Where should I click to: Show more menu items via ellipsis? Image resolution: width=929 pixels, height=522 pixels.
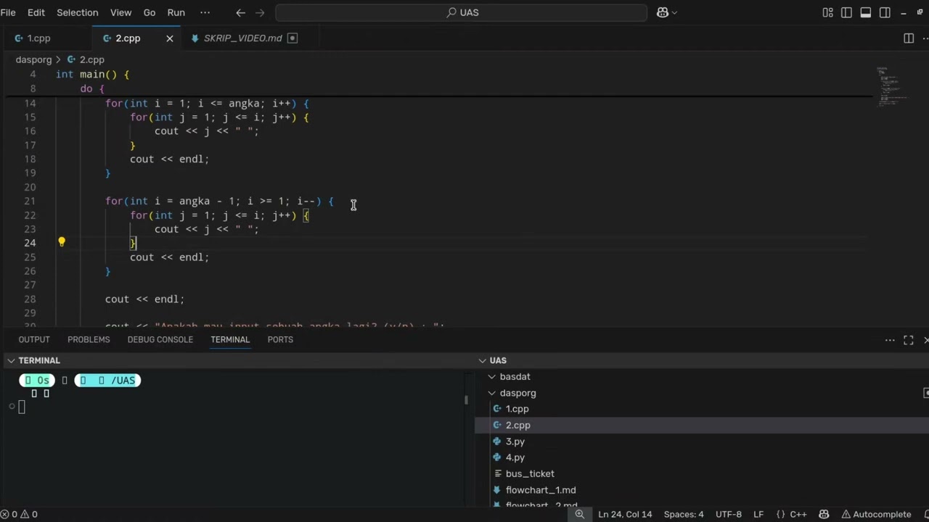tap(205, 12)
